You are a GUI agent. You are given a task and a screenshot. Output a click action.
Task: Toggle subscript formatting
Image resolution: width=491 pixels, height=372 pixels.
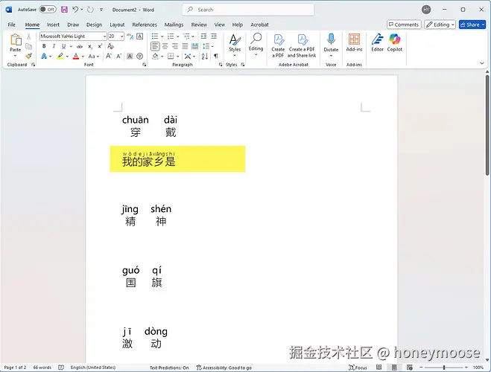90,46
